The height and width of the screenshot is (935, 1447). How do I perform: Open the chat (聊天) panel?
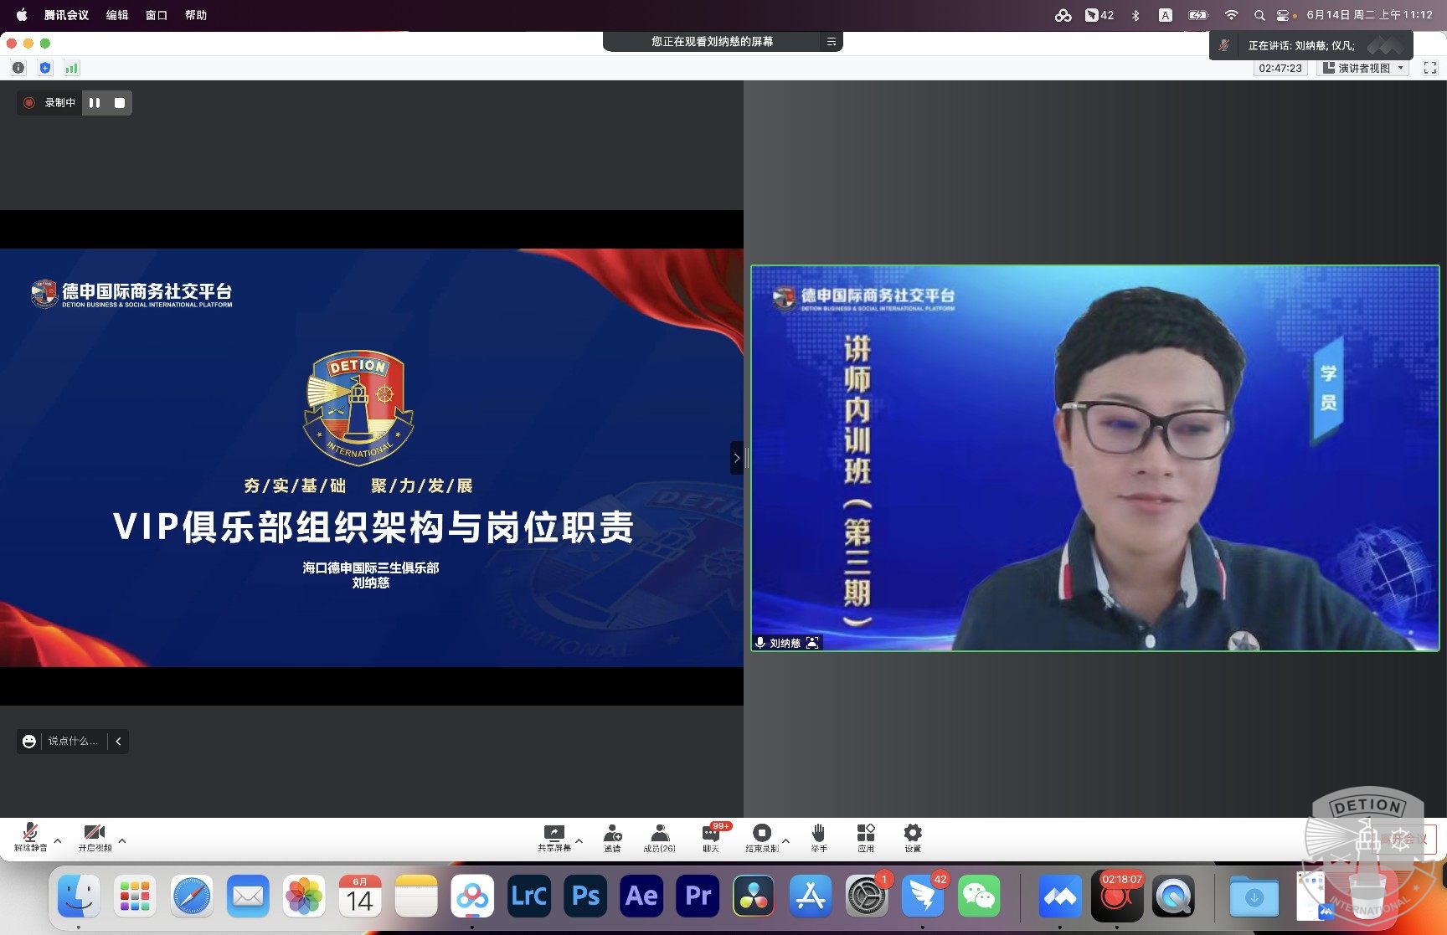(x=711, y=837)
